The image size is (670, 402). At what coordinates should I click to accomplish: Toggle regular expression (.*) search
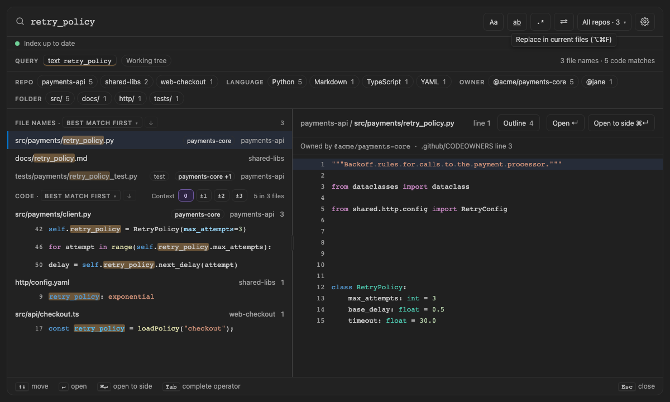[540, 22]
